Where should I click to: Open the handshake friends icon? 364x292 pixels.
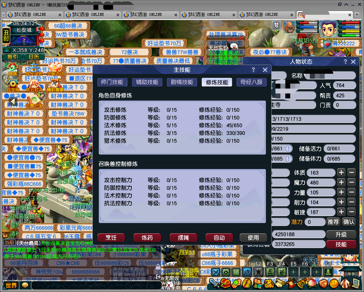pos(323,284)
